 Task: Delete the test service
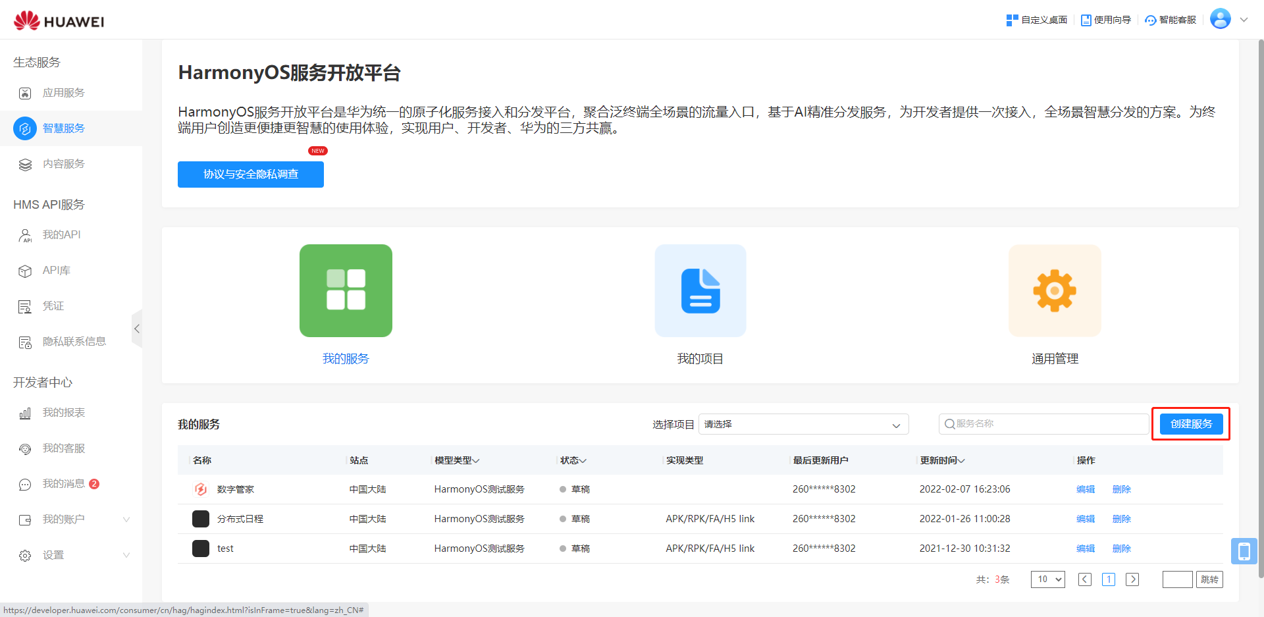point(1122,549)
